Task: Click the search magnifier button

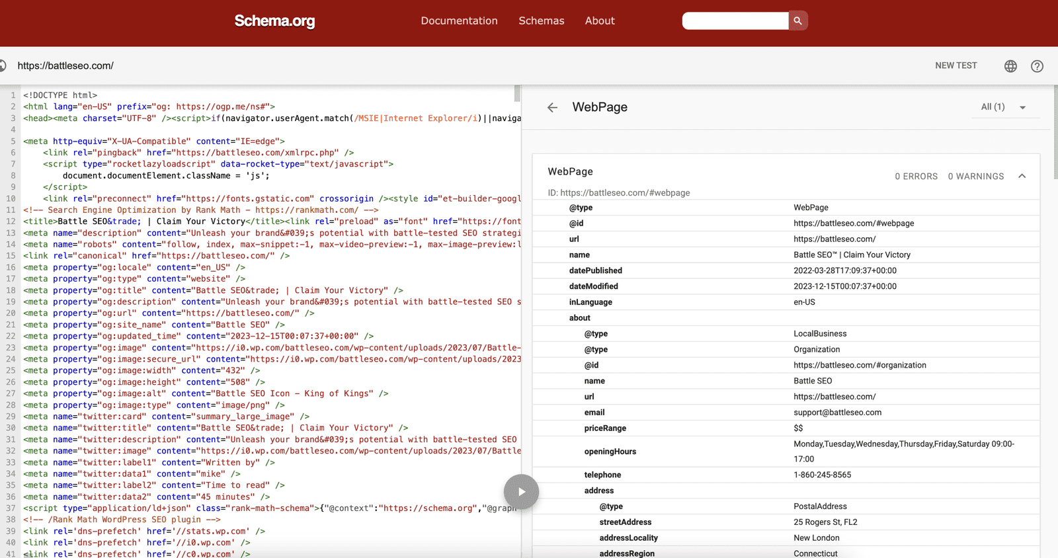Action: point(798,20)
